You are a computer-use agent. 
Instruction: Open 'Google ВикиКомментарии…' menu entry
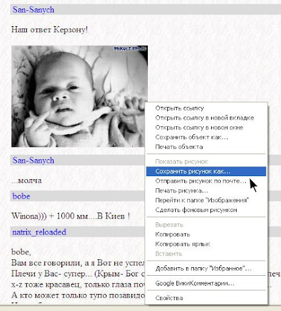(206, 283)
